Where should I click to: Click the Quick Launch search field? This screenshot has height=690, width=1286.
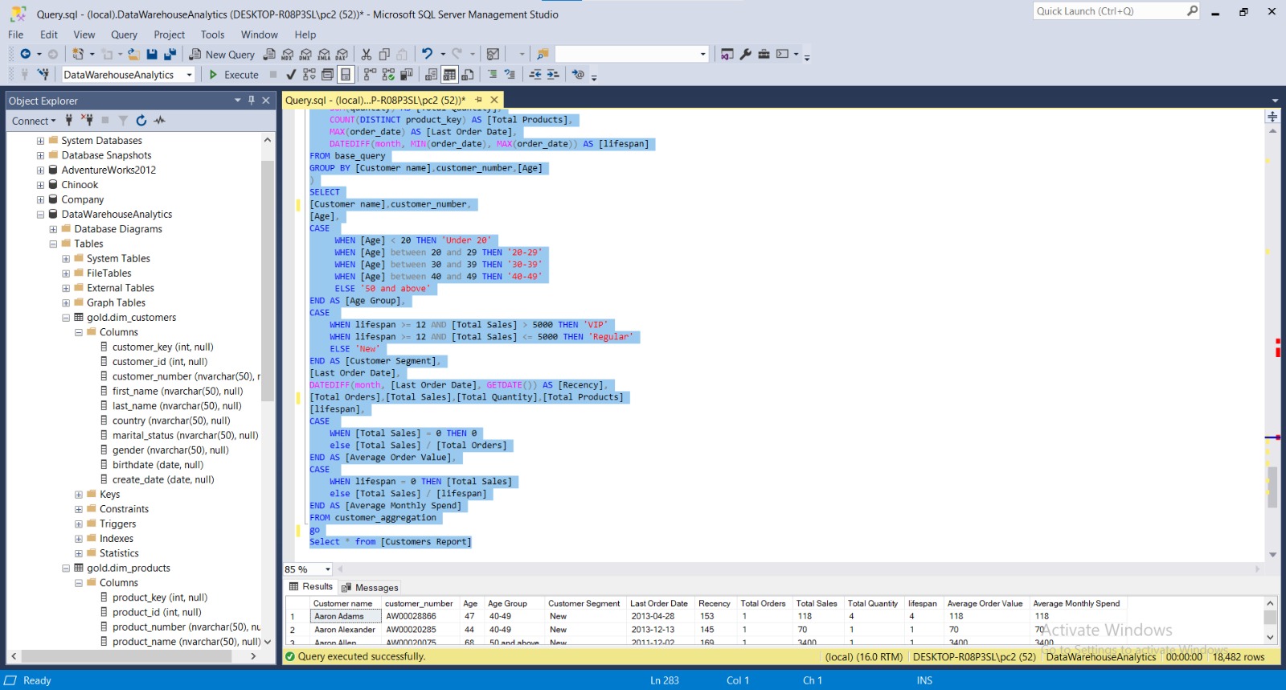[1109, 11]
